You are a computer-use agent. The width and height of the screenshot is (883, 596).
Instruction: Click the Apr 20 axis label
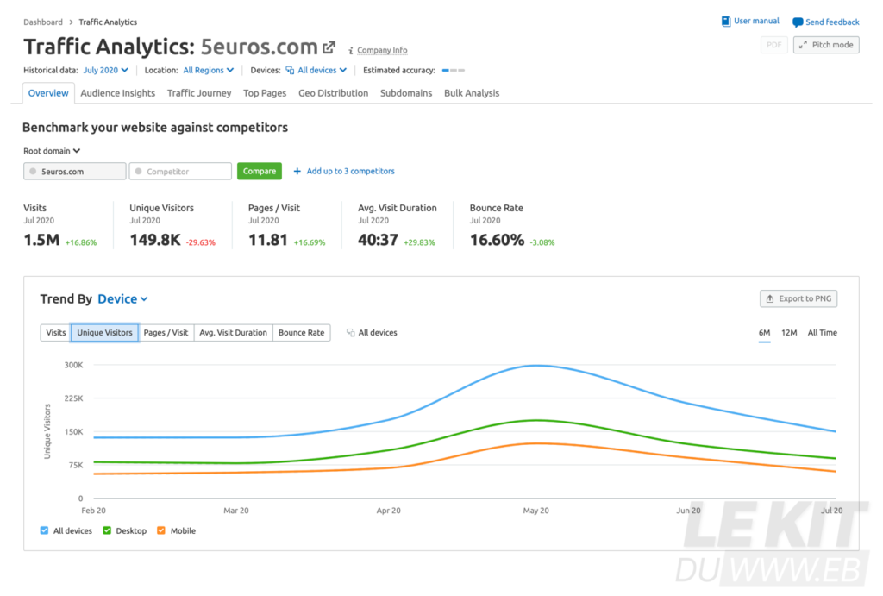(389, 511)
